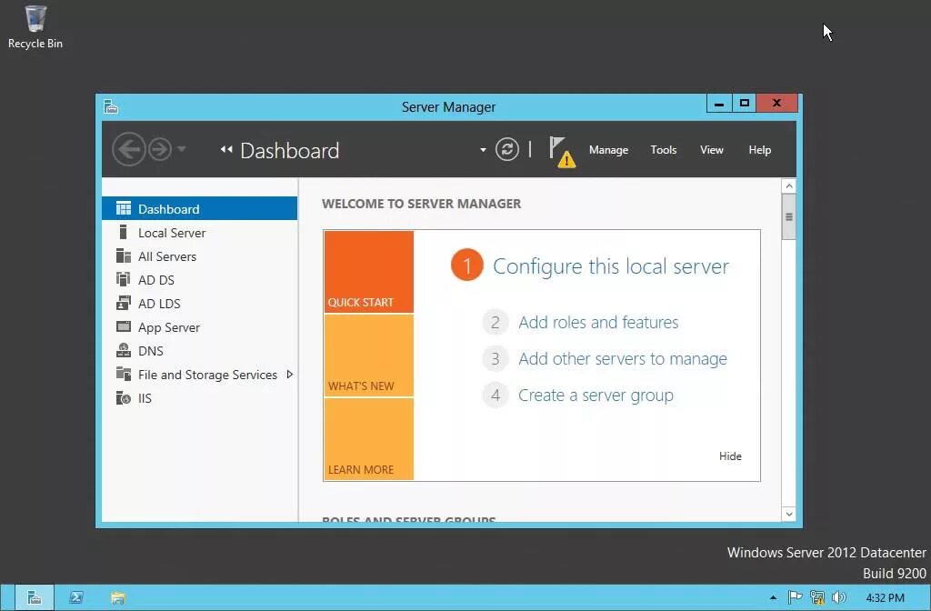The image size is (931, 611).
Task: Open the App Server role page
Action: [168, 327]
